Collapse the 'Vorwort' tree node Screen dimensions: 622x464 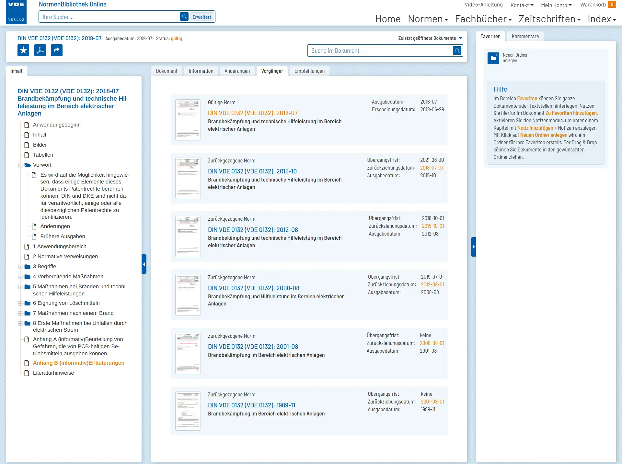20,165
